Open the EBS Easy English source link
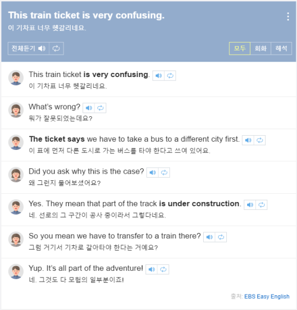The image size is (297, 310). pyautogui.click(x=267, y=296)
